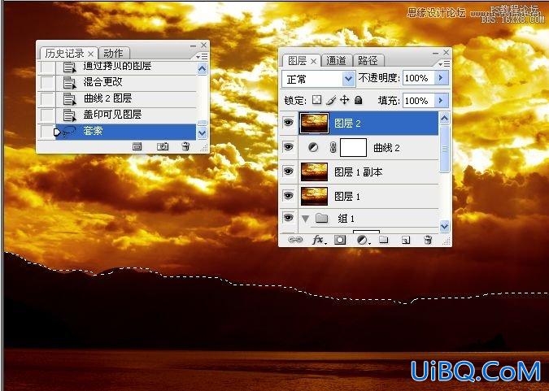Viewport: 549px width, 391px height.
Task: Create new document from current state in History panel
Action: 137,146
